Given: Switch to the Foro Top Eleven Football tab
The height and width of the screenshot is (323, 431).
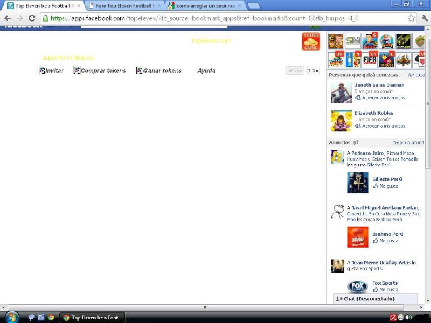Looking at the screenshot, I should pyautogui.click(x=123, y=5).
